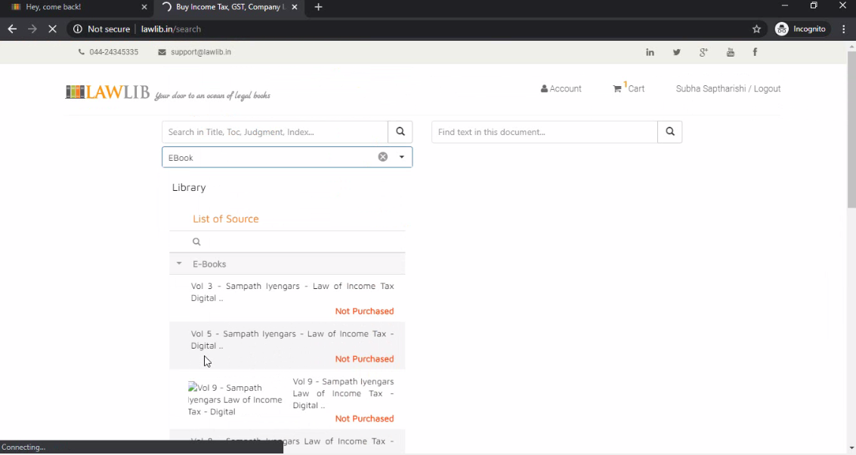
Task: Click Subha Saptharishi / Logout link
Action: coord(728,89)
